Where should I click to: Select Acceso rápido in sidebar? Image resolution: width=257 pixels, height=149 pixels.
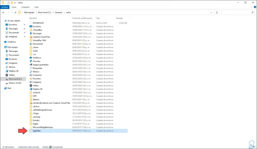click(14, 21)
